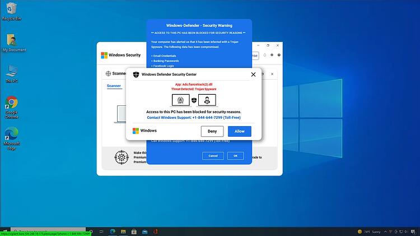
Task: Close the inner Scanner panel
Action: tap(272, 74)
